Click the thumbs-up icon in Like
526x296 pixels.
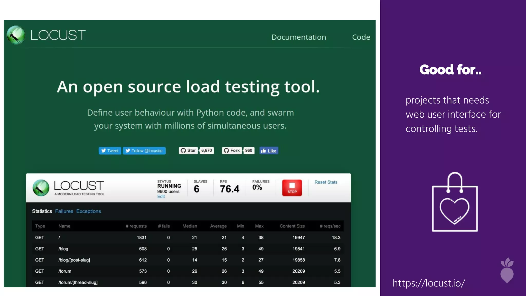tap(264, 151)
